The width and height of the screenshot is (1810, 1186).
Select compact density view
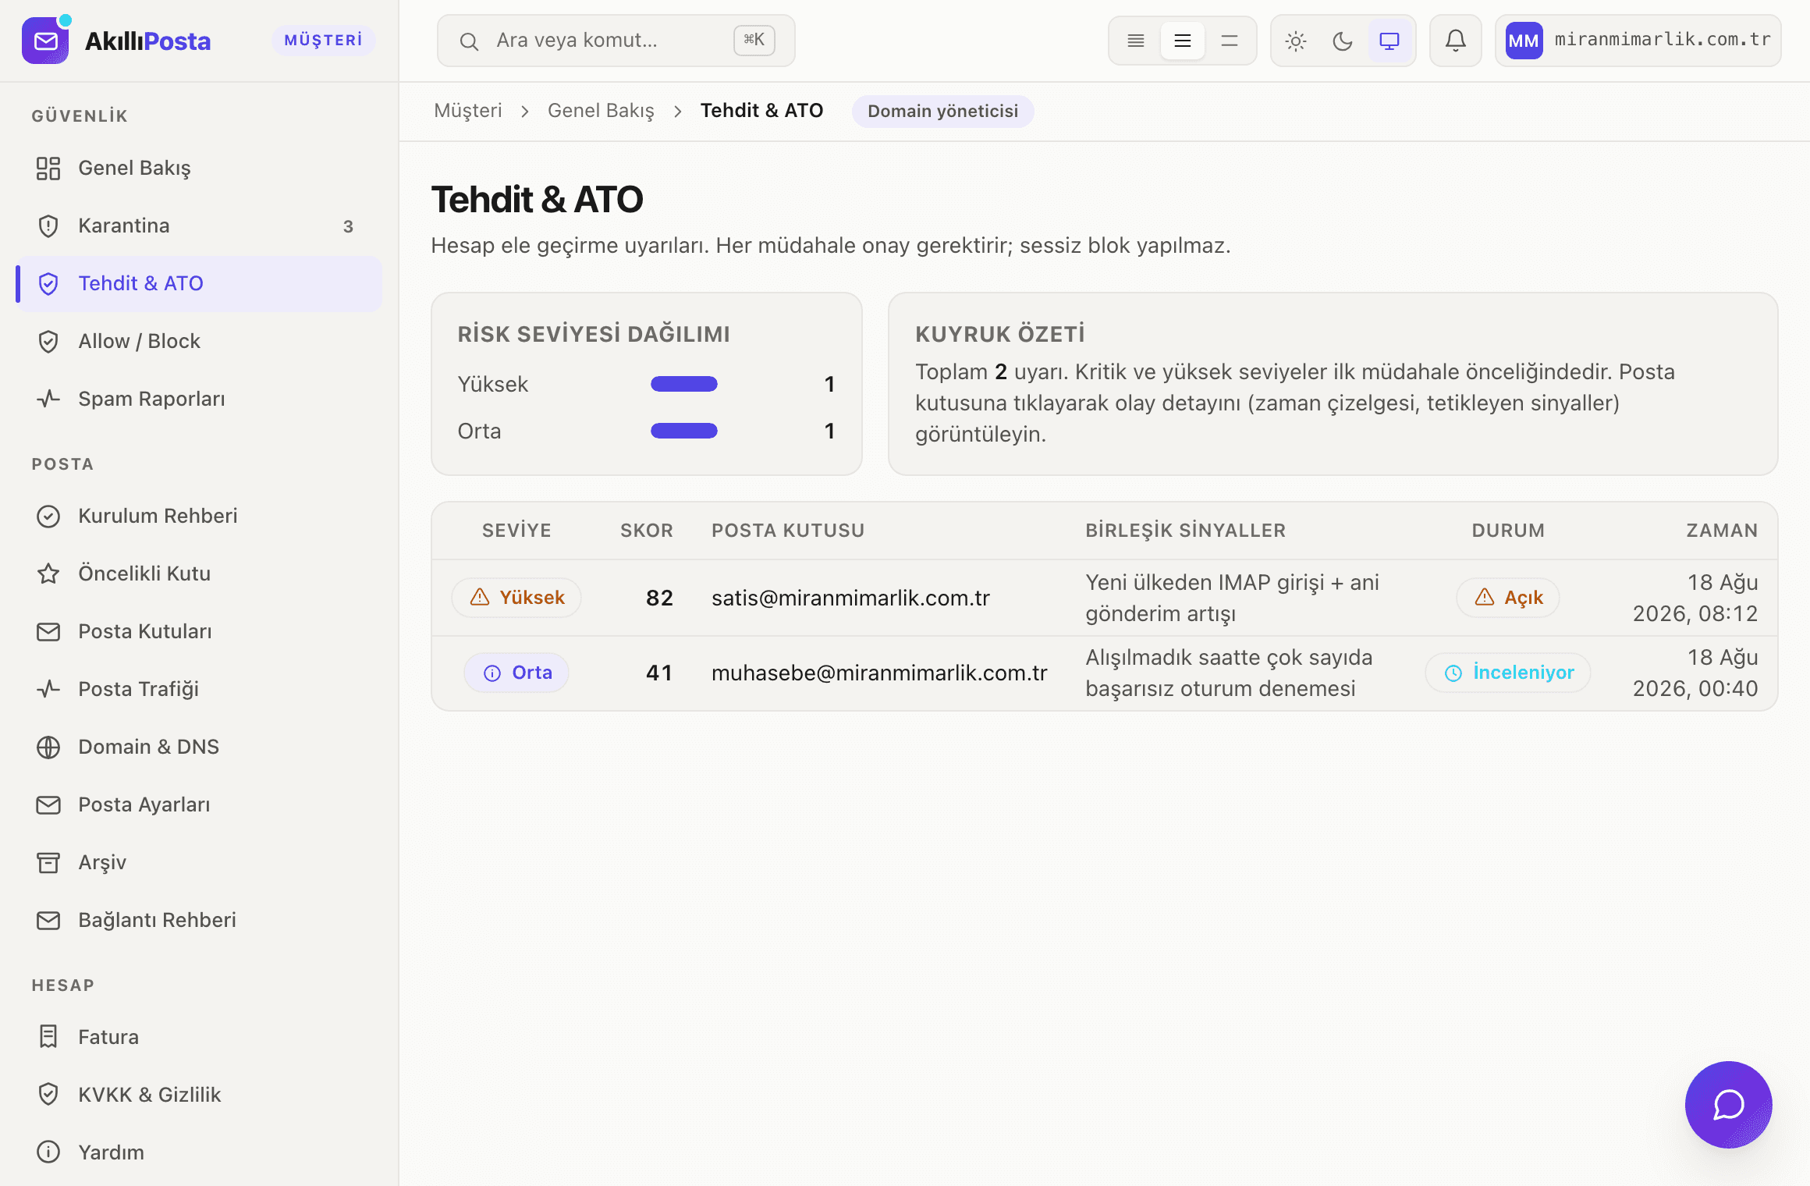tap(1136, 41)
